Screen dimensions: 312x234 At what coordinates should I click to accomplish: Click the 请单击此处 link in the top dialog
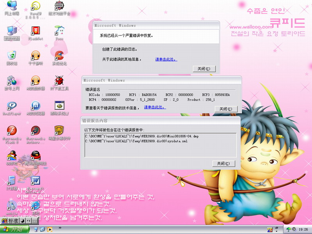(x=166, y=59)
